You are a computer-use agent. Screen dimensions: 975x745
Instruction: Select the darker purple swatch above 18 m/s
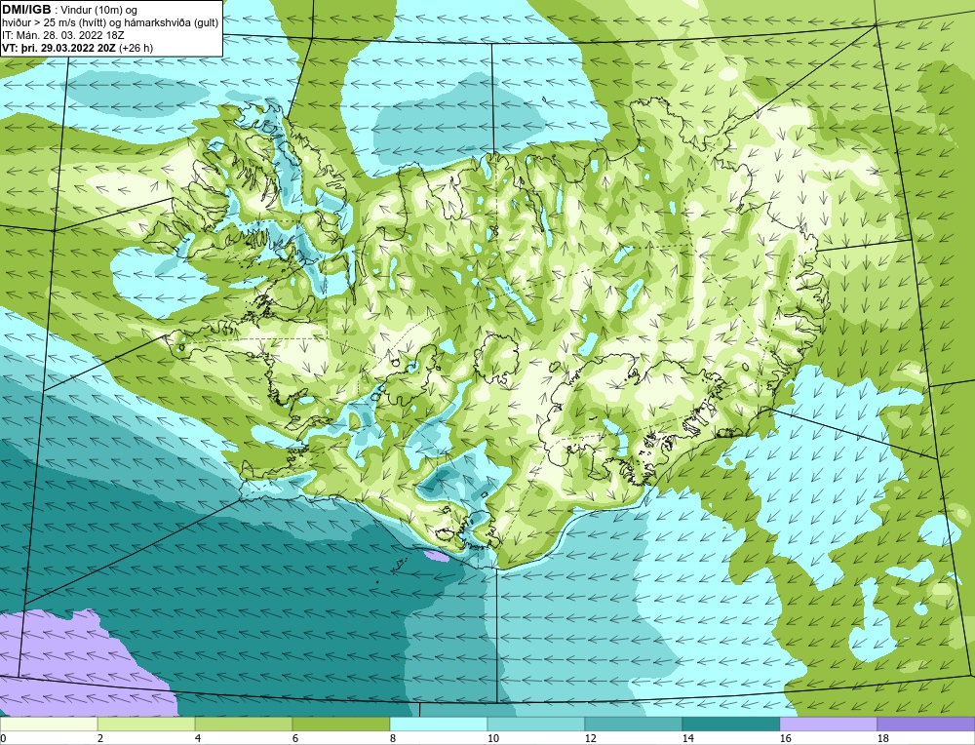pos(926,724)
